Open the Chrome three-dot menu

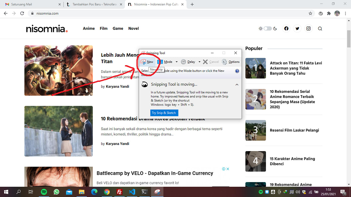click(345, 13)
